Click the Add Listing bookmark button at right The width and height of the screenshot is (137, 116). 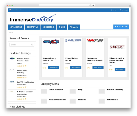coord(121,27)
